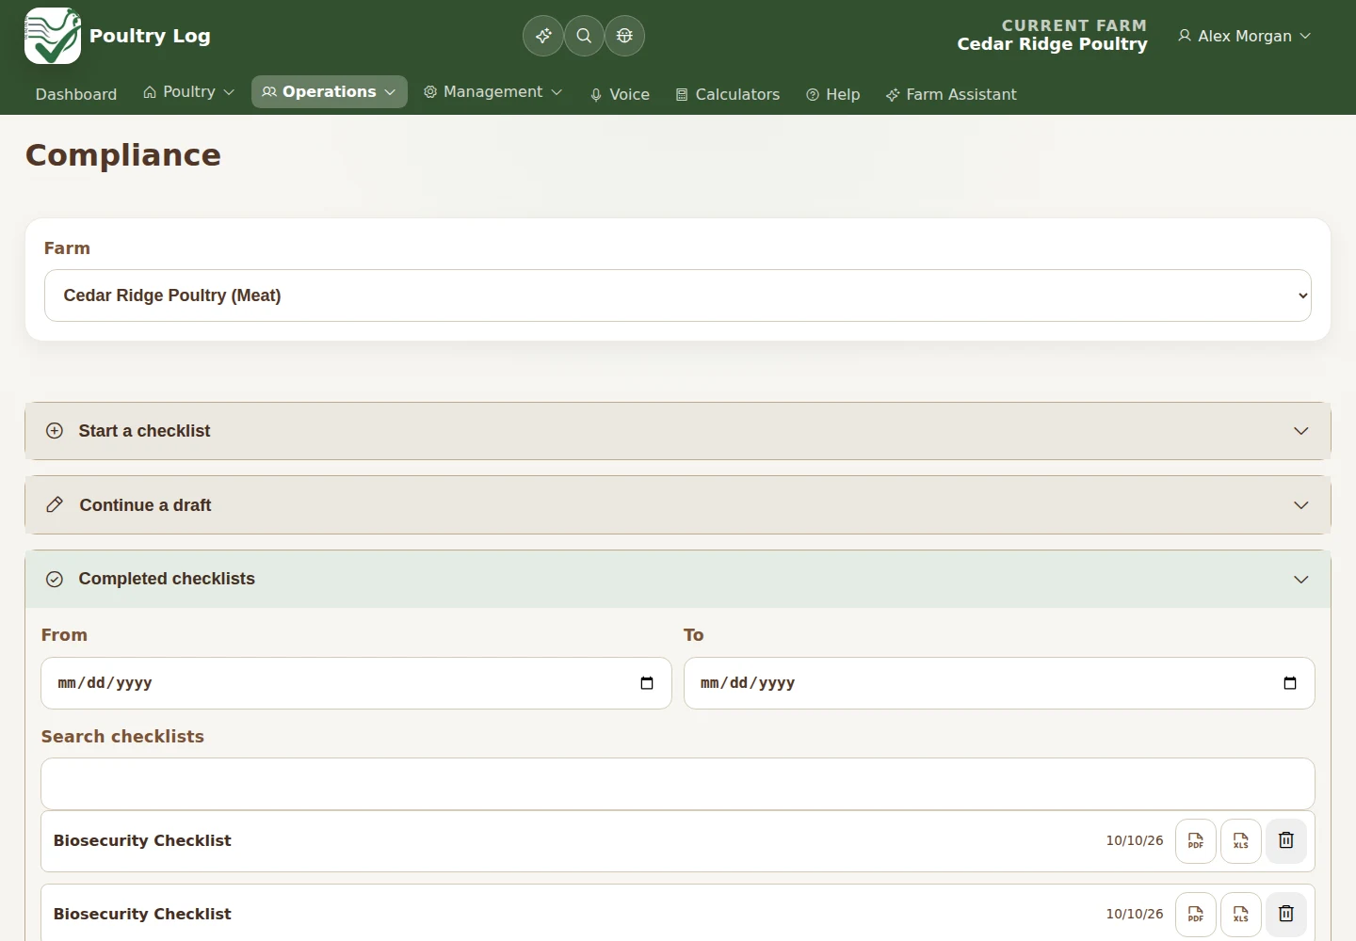Image resolution: width=1356 pixels, height=941 pixels.
Task: Open the sparkle AI assistant icon in header
Action: [x=543, y=36]
